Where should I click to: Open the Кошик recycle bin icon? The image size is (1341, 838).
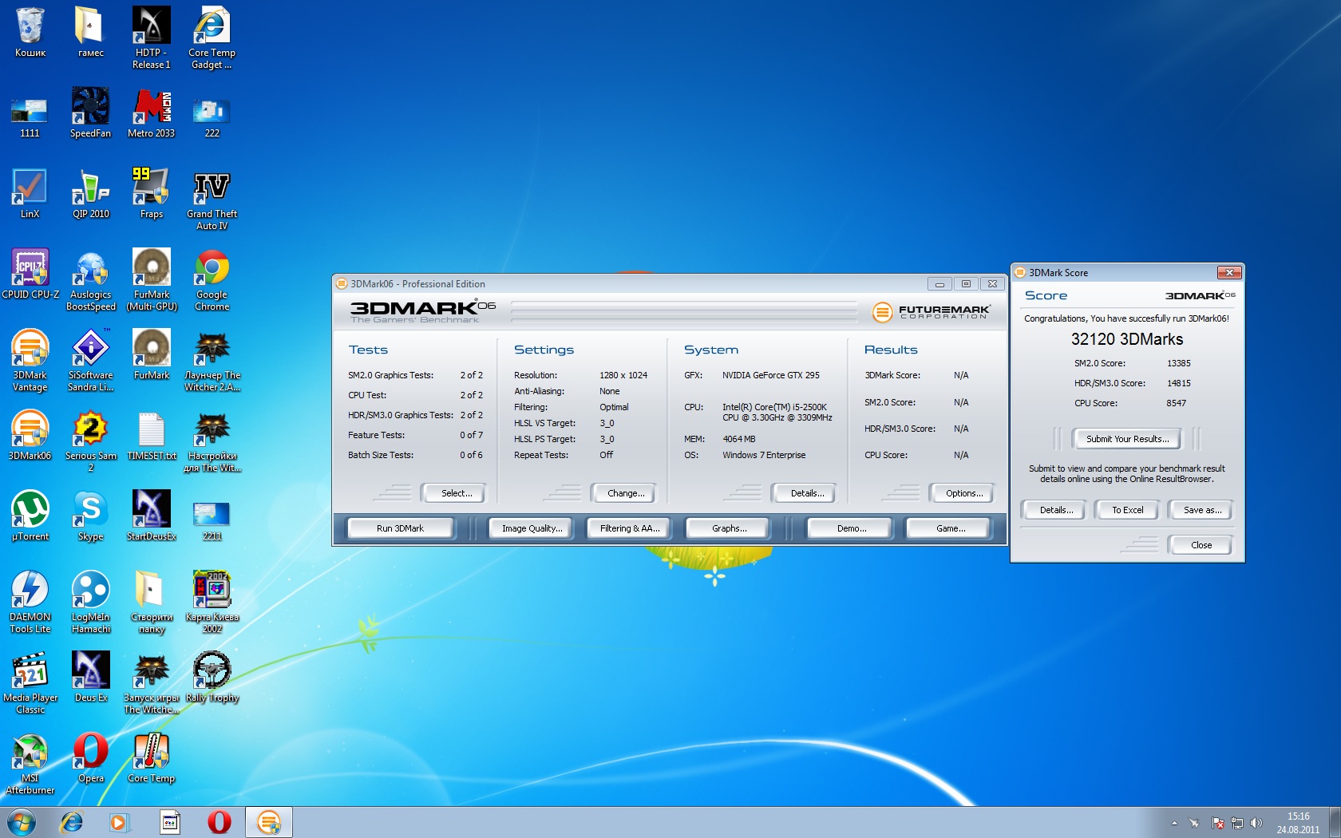click(x=30, y=32)
